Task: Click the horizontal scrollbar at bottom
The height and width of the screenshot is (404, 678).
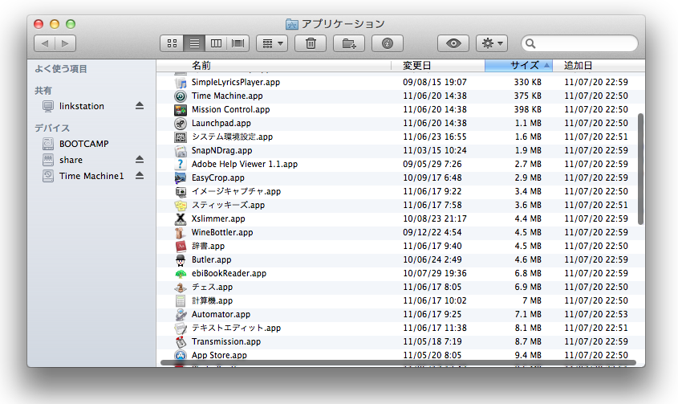Action: 397,363
